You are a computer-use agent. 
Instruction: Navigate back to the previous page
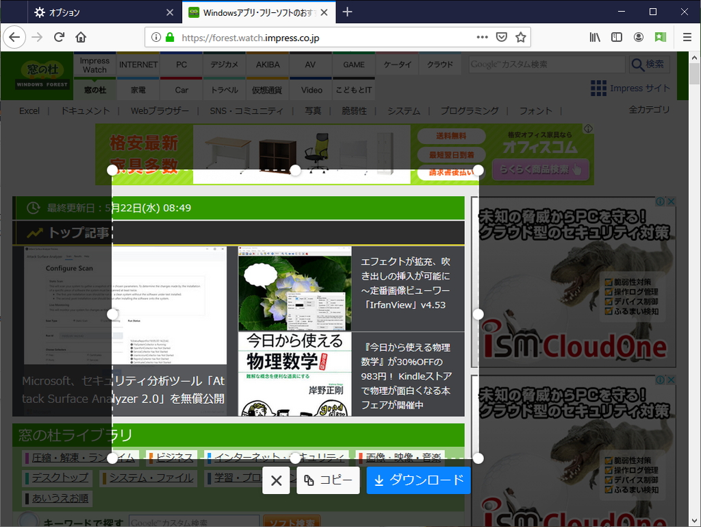tap(14, 37)
